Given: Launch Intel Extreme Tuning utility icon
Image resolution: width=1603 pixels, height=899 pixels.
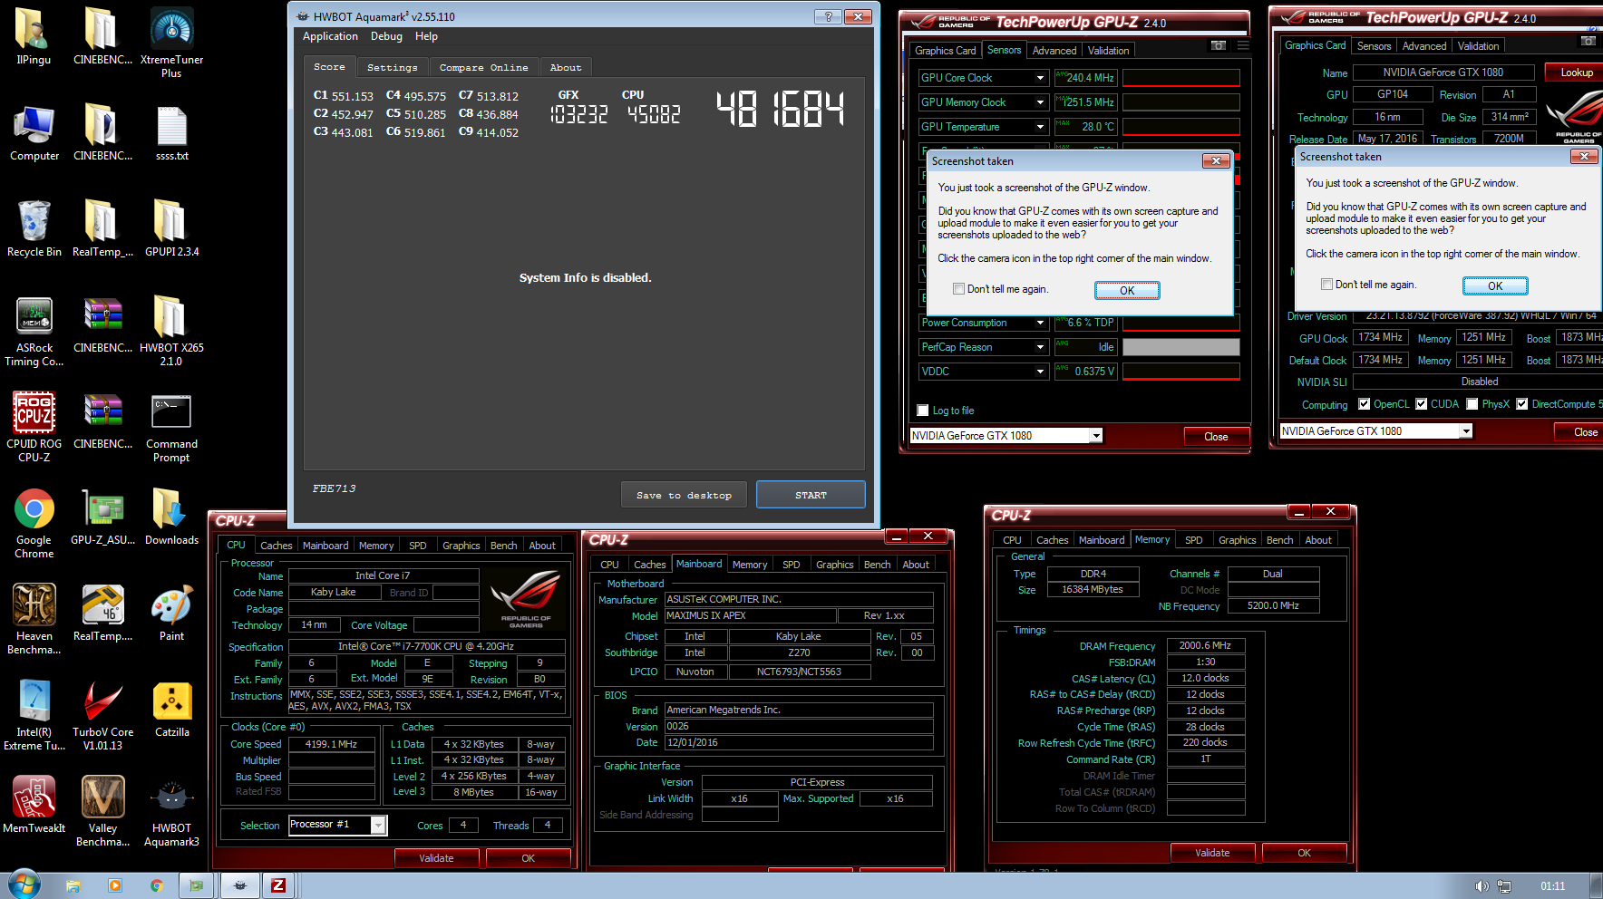Looking at the screenshot, I should (x=34, y=716).
